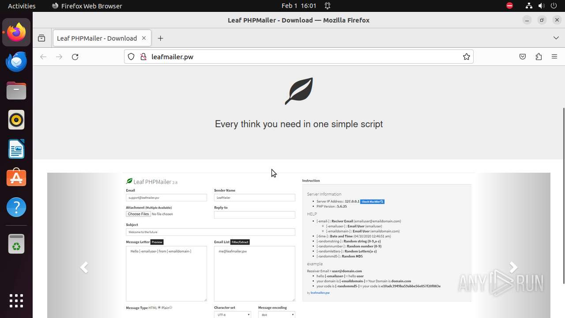View site connection security info
This screenshot has width=565, height=318.
pos(143,57)
